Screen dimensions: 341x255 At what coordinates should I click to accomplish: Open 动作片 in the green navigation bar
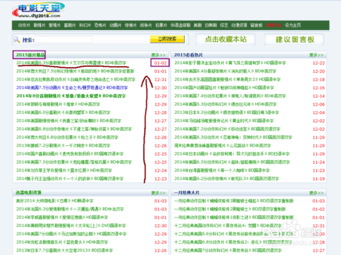coord(24,25)
